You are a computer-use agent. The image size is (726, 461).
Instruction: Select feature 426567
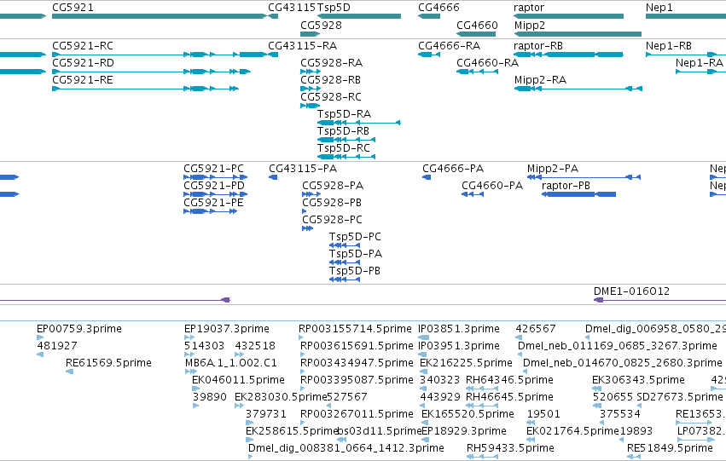click(x=519, y=337)
